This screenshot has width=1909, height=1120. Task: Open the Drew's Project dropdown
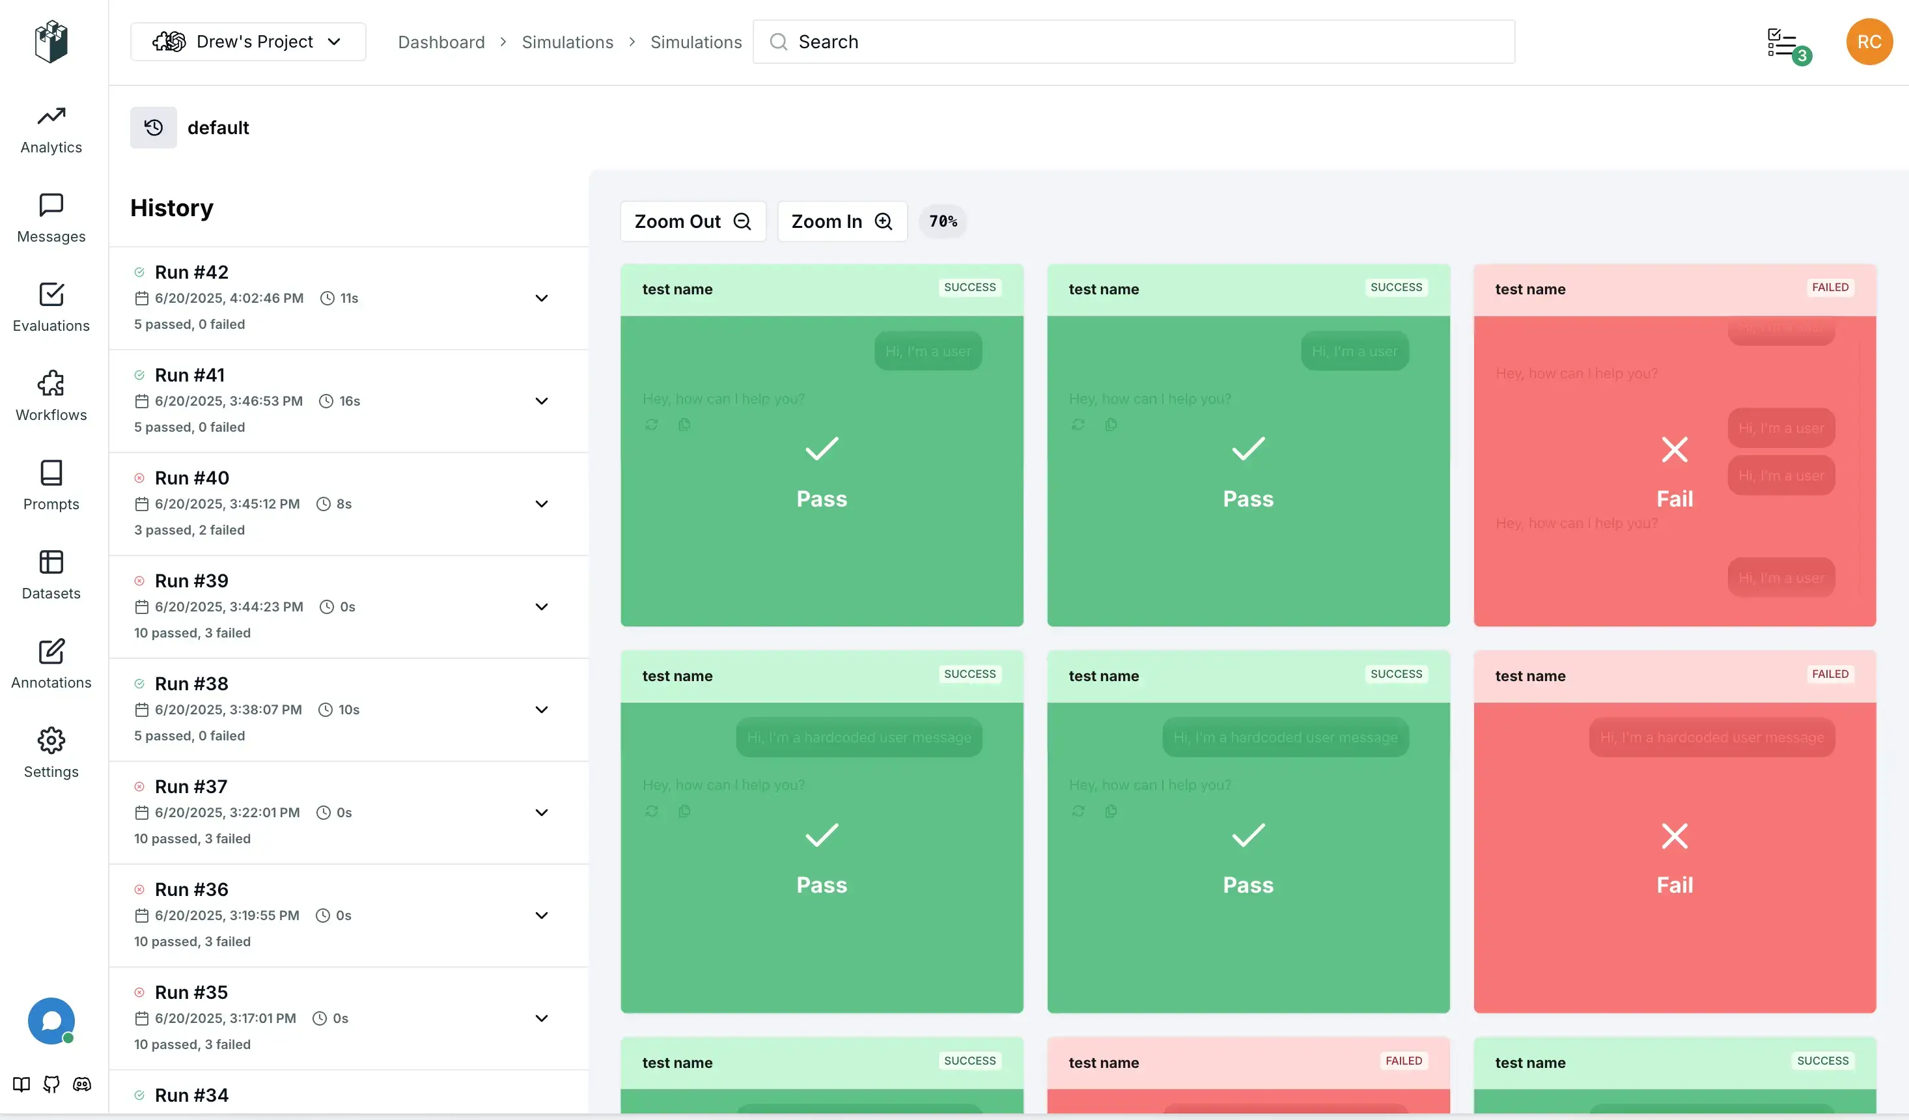point(247,42)
